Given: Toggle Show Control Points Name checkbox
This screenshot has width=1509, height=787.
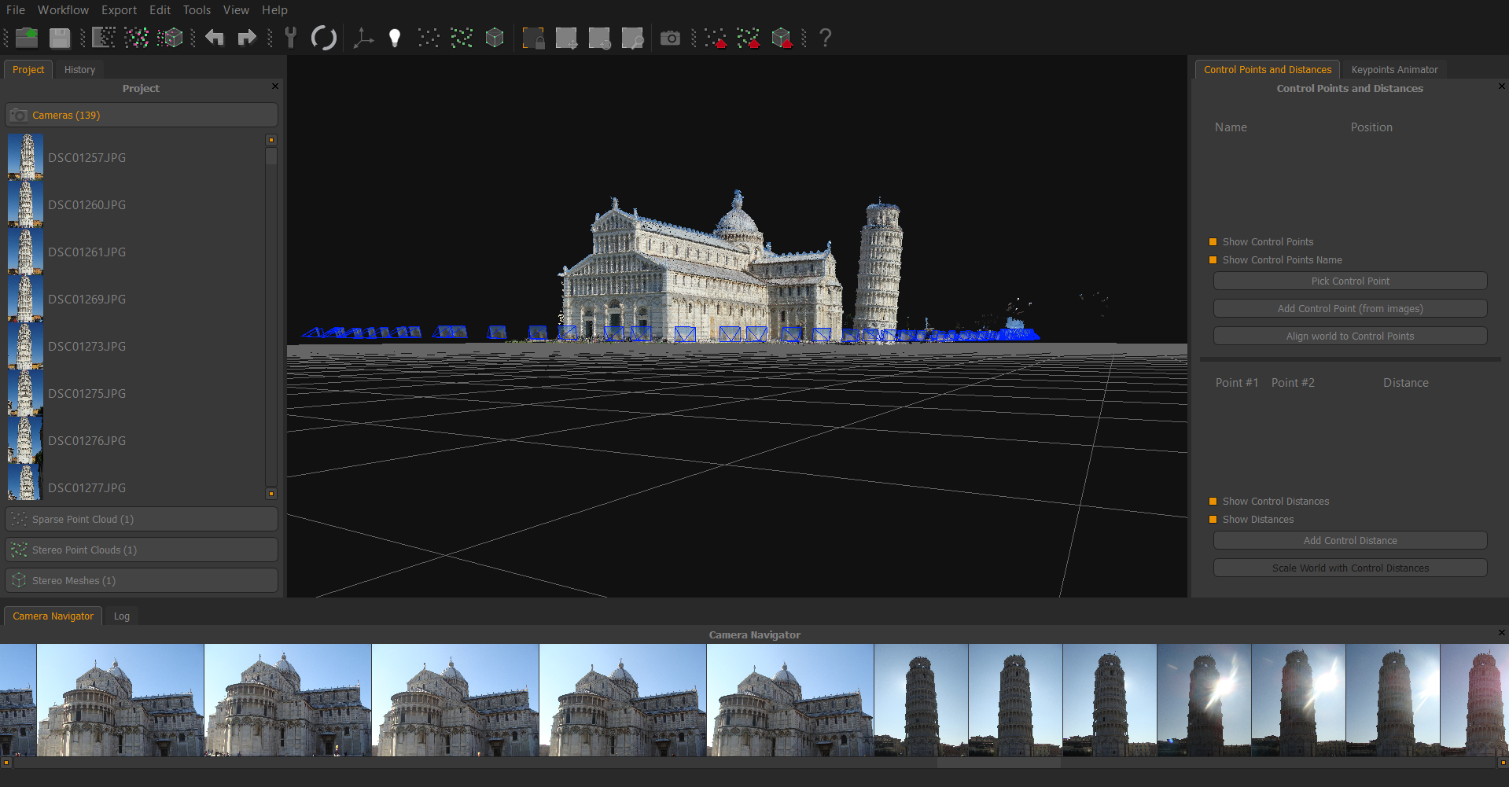Looking at the screenshot, I should click(1213, 260).
